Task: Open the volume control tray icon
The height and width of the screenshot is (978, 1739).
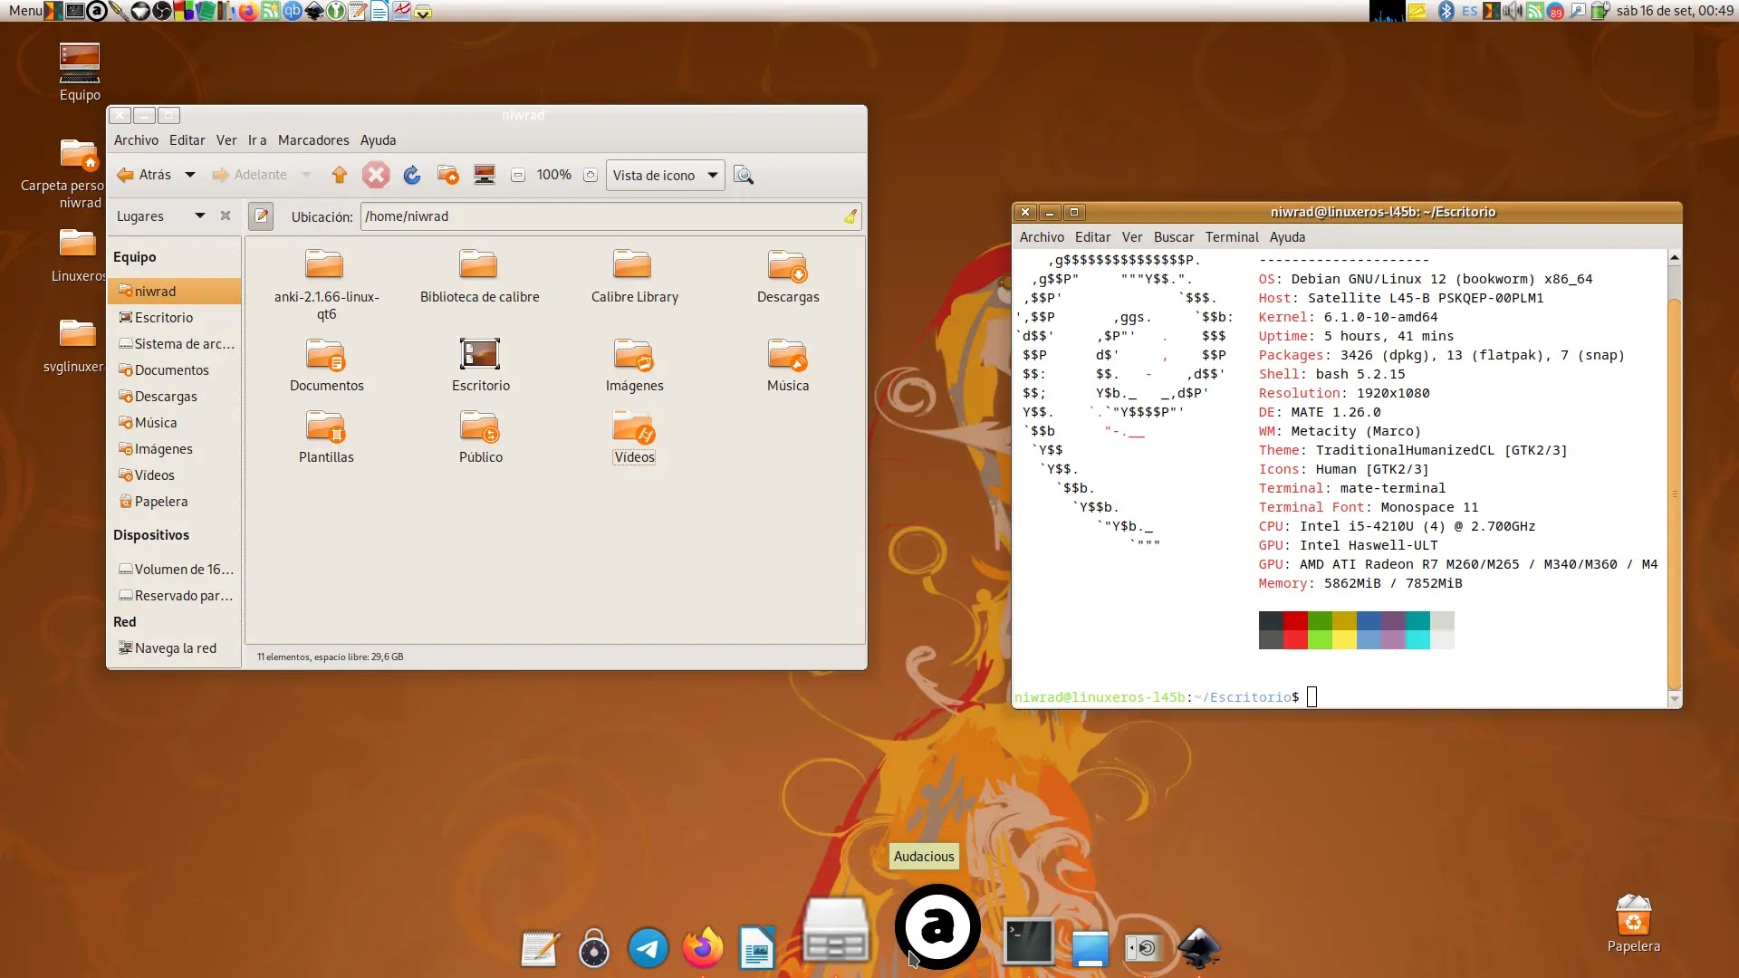Action: [x=1513, y=11]
